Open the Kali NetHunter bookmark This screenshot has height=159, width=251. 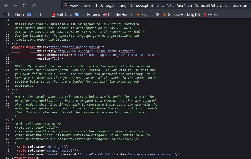pyautogui.click(x=118, y=15)
